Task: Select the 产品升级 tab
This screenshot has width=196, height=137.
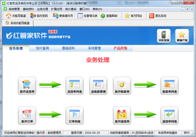Action: point(120,48)
